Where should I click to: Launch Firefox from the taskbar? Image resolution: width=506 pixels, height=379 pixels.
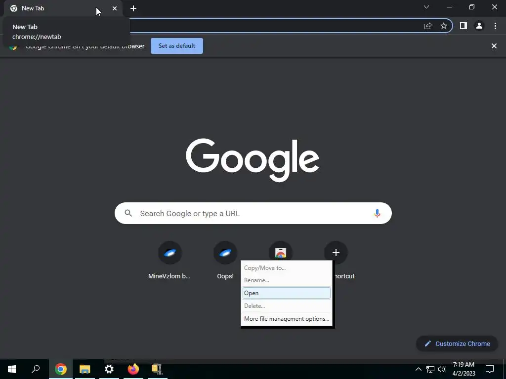[133, 369]
